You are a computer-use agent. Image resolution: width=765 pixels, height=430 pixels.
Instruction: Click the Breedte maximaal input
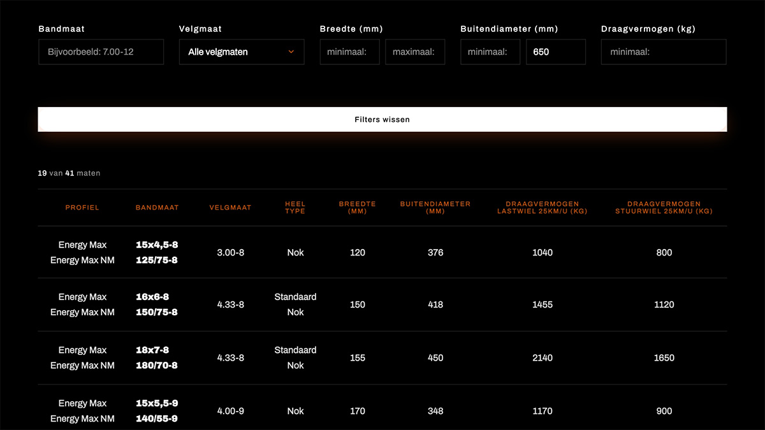coord(415,52)
